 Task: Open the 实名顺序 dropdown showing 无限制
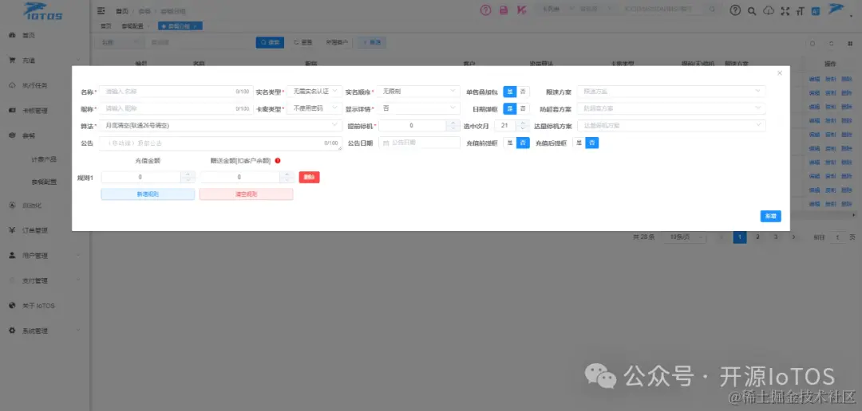click(x=420, y=91)
